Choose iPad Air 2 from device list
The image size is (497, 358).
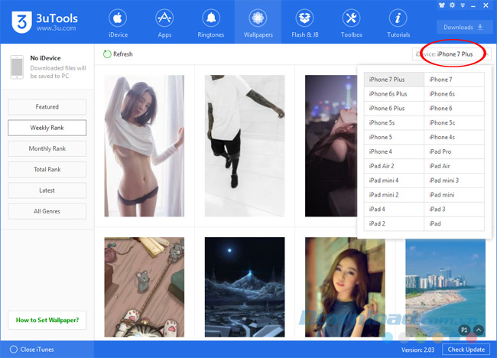coord(394,166)
